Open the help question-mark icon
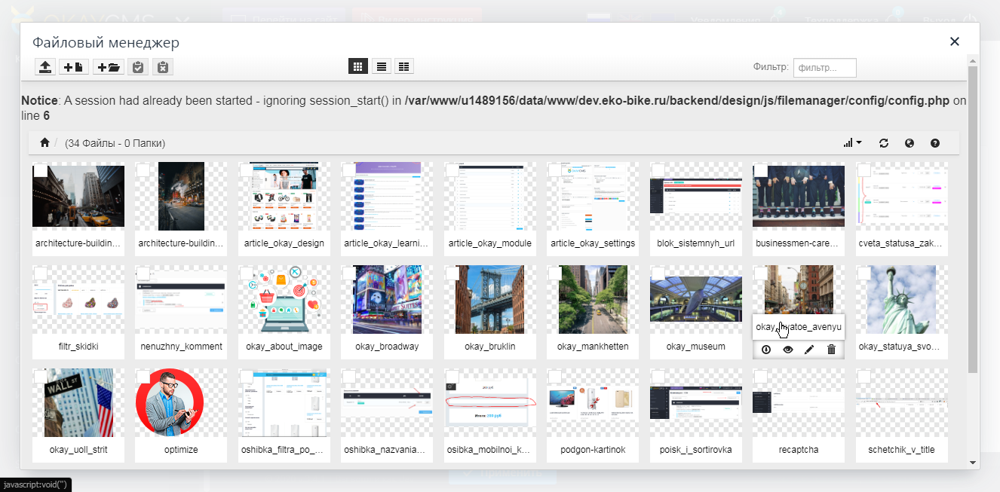The image size is (1000, 492). (934, 142)
